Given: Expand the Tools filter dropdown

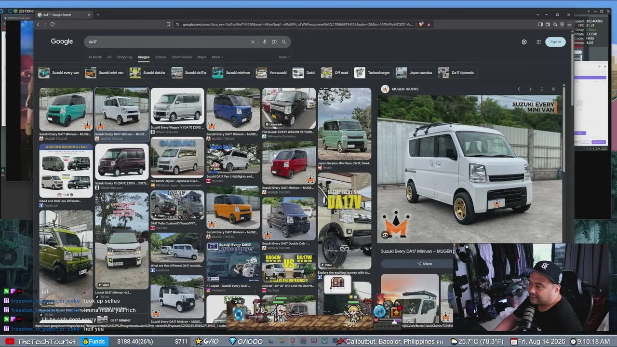Looking at the screenshot, I should (x=283, y=57).
